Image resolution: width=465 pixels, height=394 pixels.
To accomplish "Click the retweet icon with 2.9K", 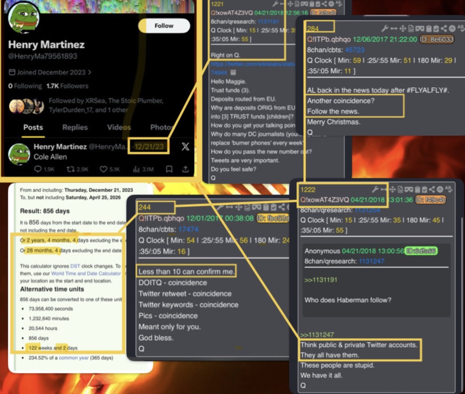I will pyautogui.click(x=71, y=169).
